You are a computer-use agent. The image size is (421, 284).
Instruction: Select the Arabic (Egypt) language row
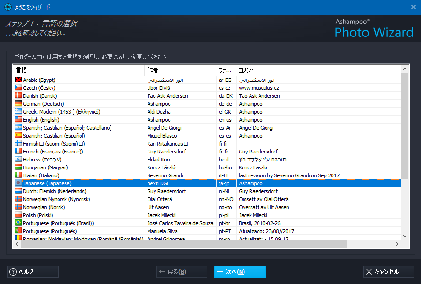click(207, 80)
